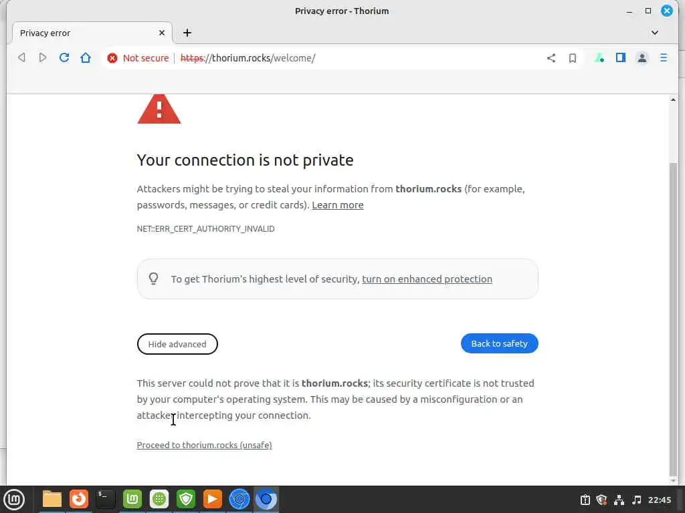The image size is (685, 513).
Task: Open a new tab with the plus button
Action: pyautogui.click(x=187, y=33)
